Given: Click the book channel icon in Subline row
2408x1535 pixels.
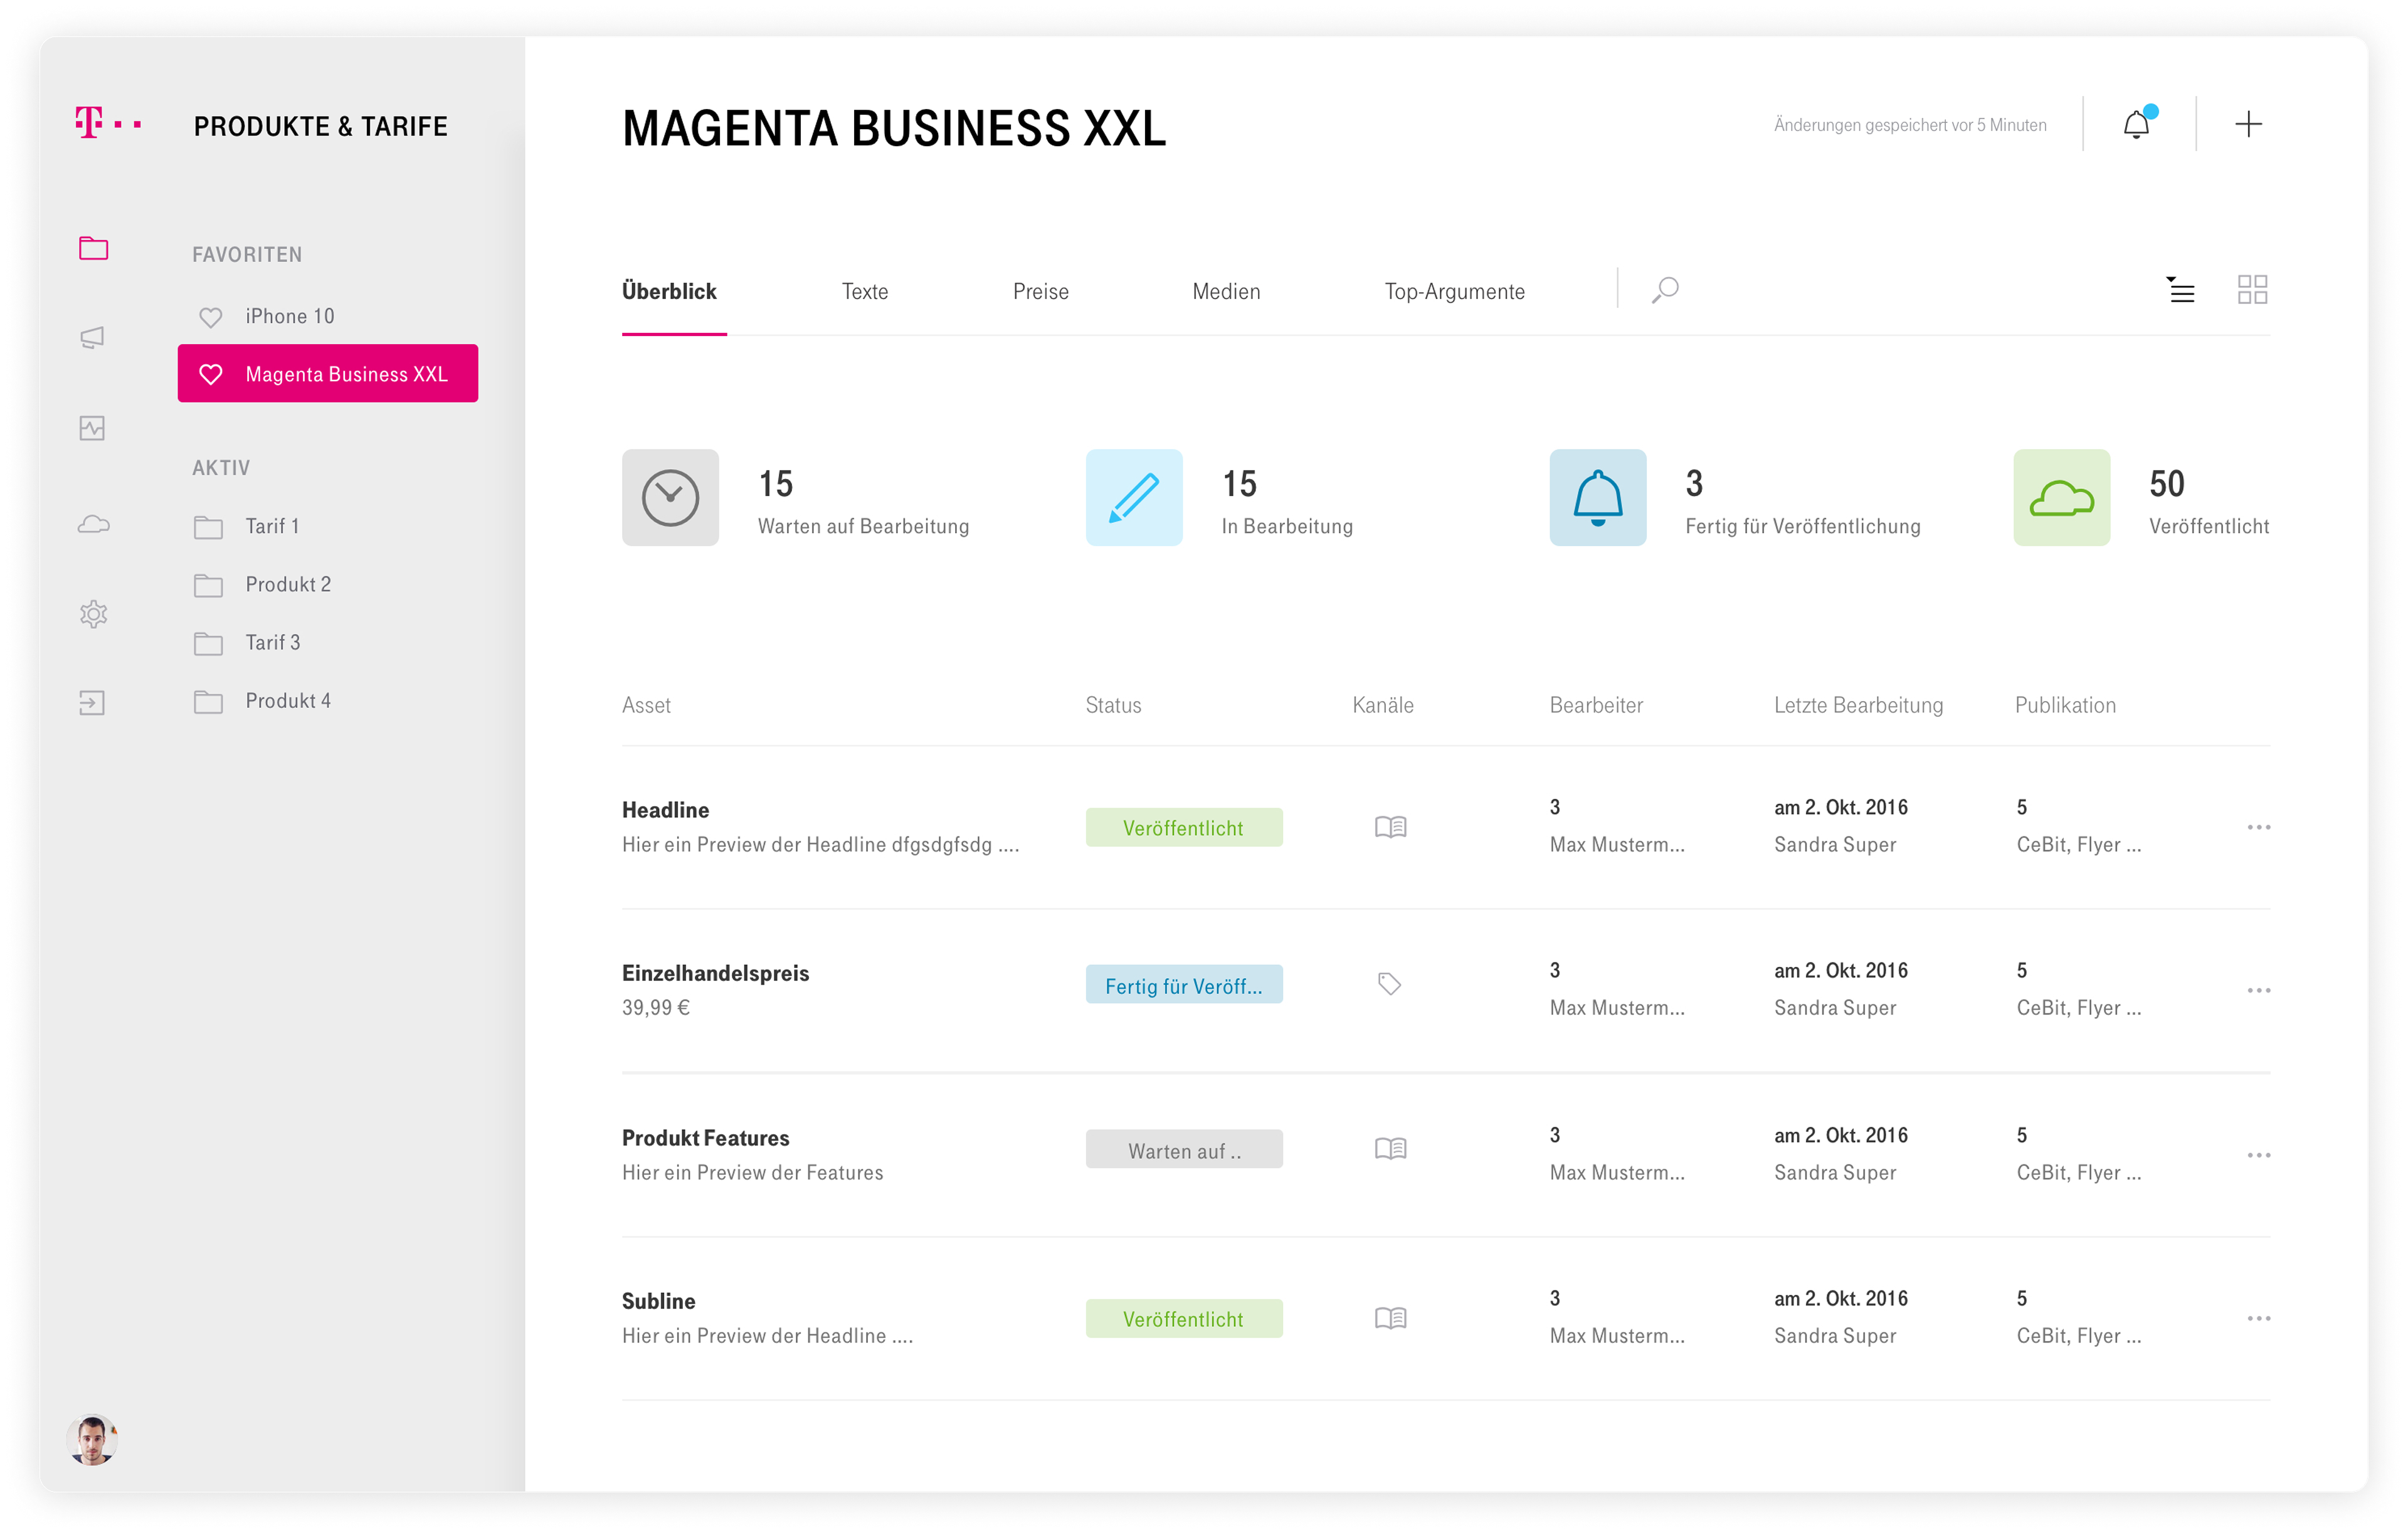Looking at the screenshot, I should [x=1390, y=1318].
